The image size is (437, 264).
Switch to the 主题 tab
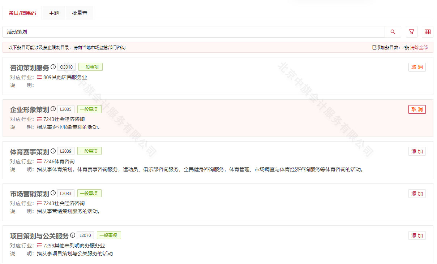pyautogui.click(x=53, y=13)
